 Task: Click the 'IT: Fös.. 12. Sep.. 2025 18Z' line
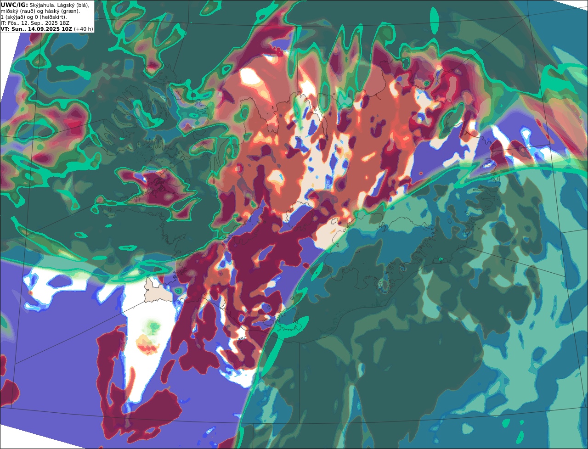coord(35,23)
